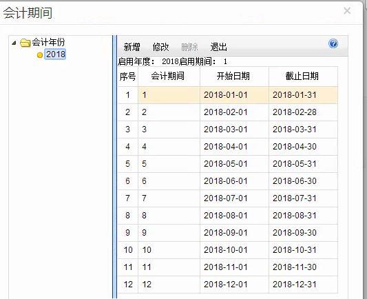Image resolution: width=367 pixels, height=299 pixels.
Task: Click the 会计期间 column header
Action: [169, 76]
